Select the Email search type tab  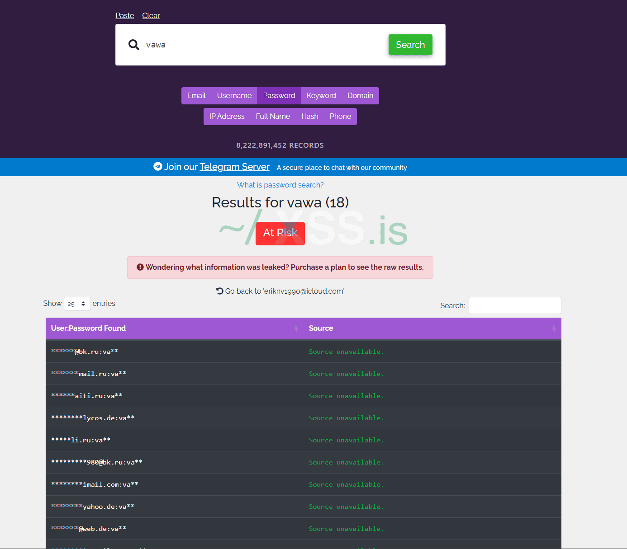coord(196,96)
